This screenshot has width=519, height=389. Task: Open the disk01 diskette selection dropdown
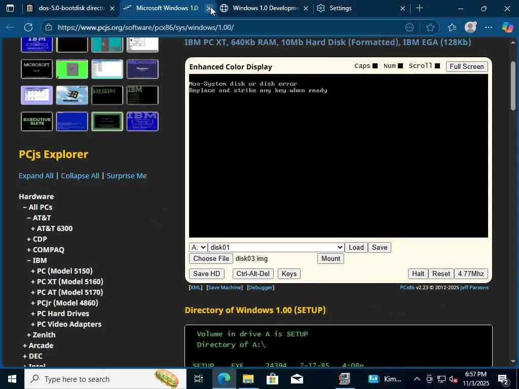point(276,247)
